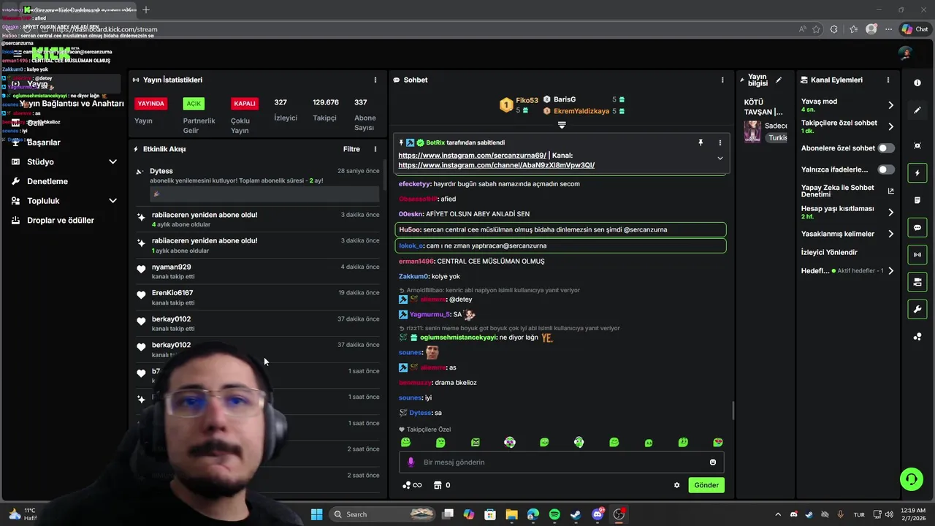Insert the first green smiling emote

pos(406,442)
